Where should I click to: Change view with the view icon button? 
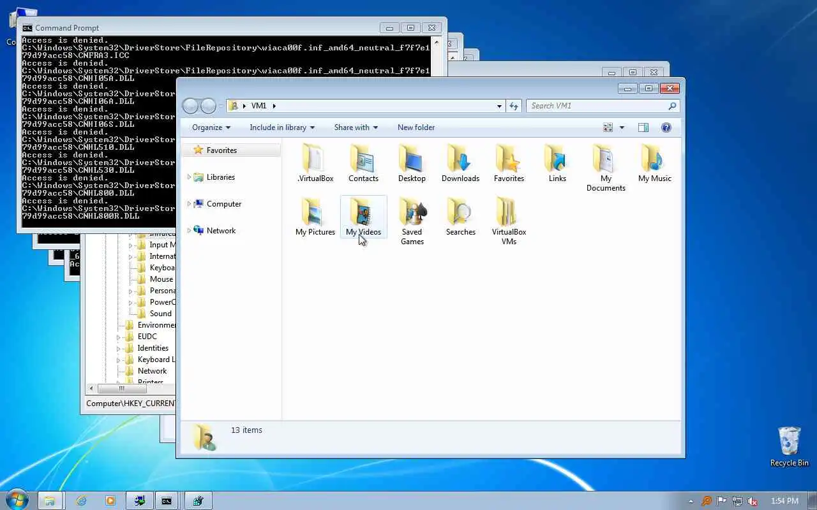point(608,127)
